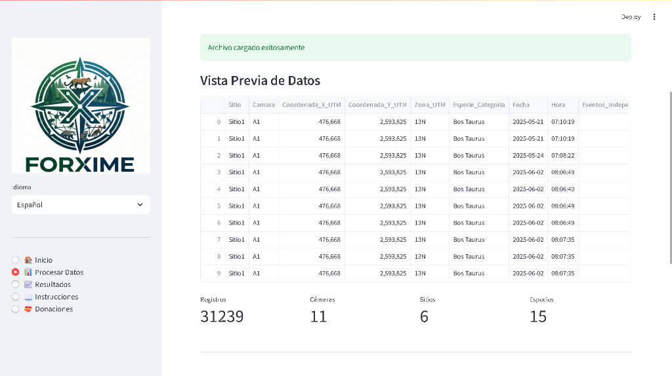The width and height of the screenshot is (672, 376).
Task: Click the heart icon for Donaciones
Action: tap(28, 309)
